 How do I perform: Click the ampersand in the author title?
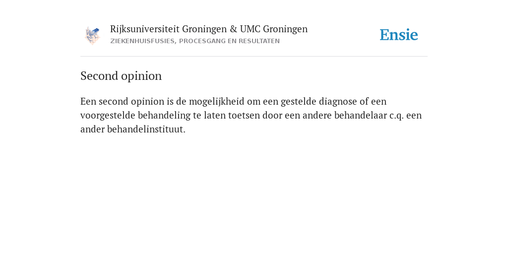pyautogui.click(x=234, y=29)
